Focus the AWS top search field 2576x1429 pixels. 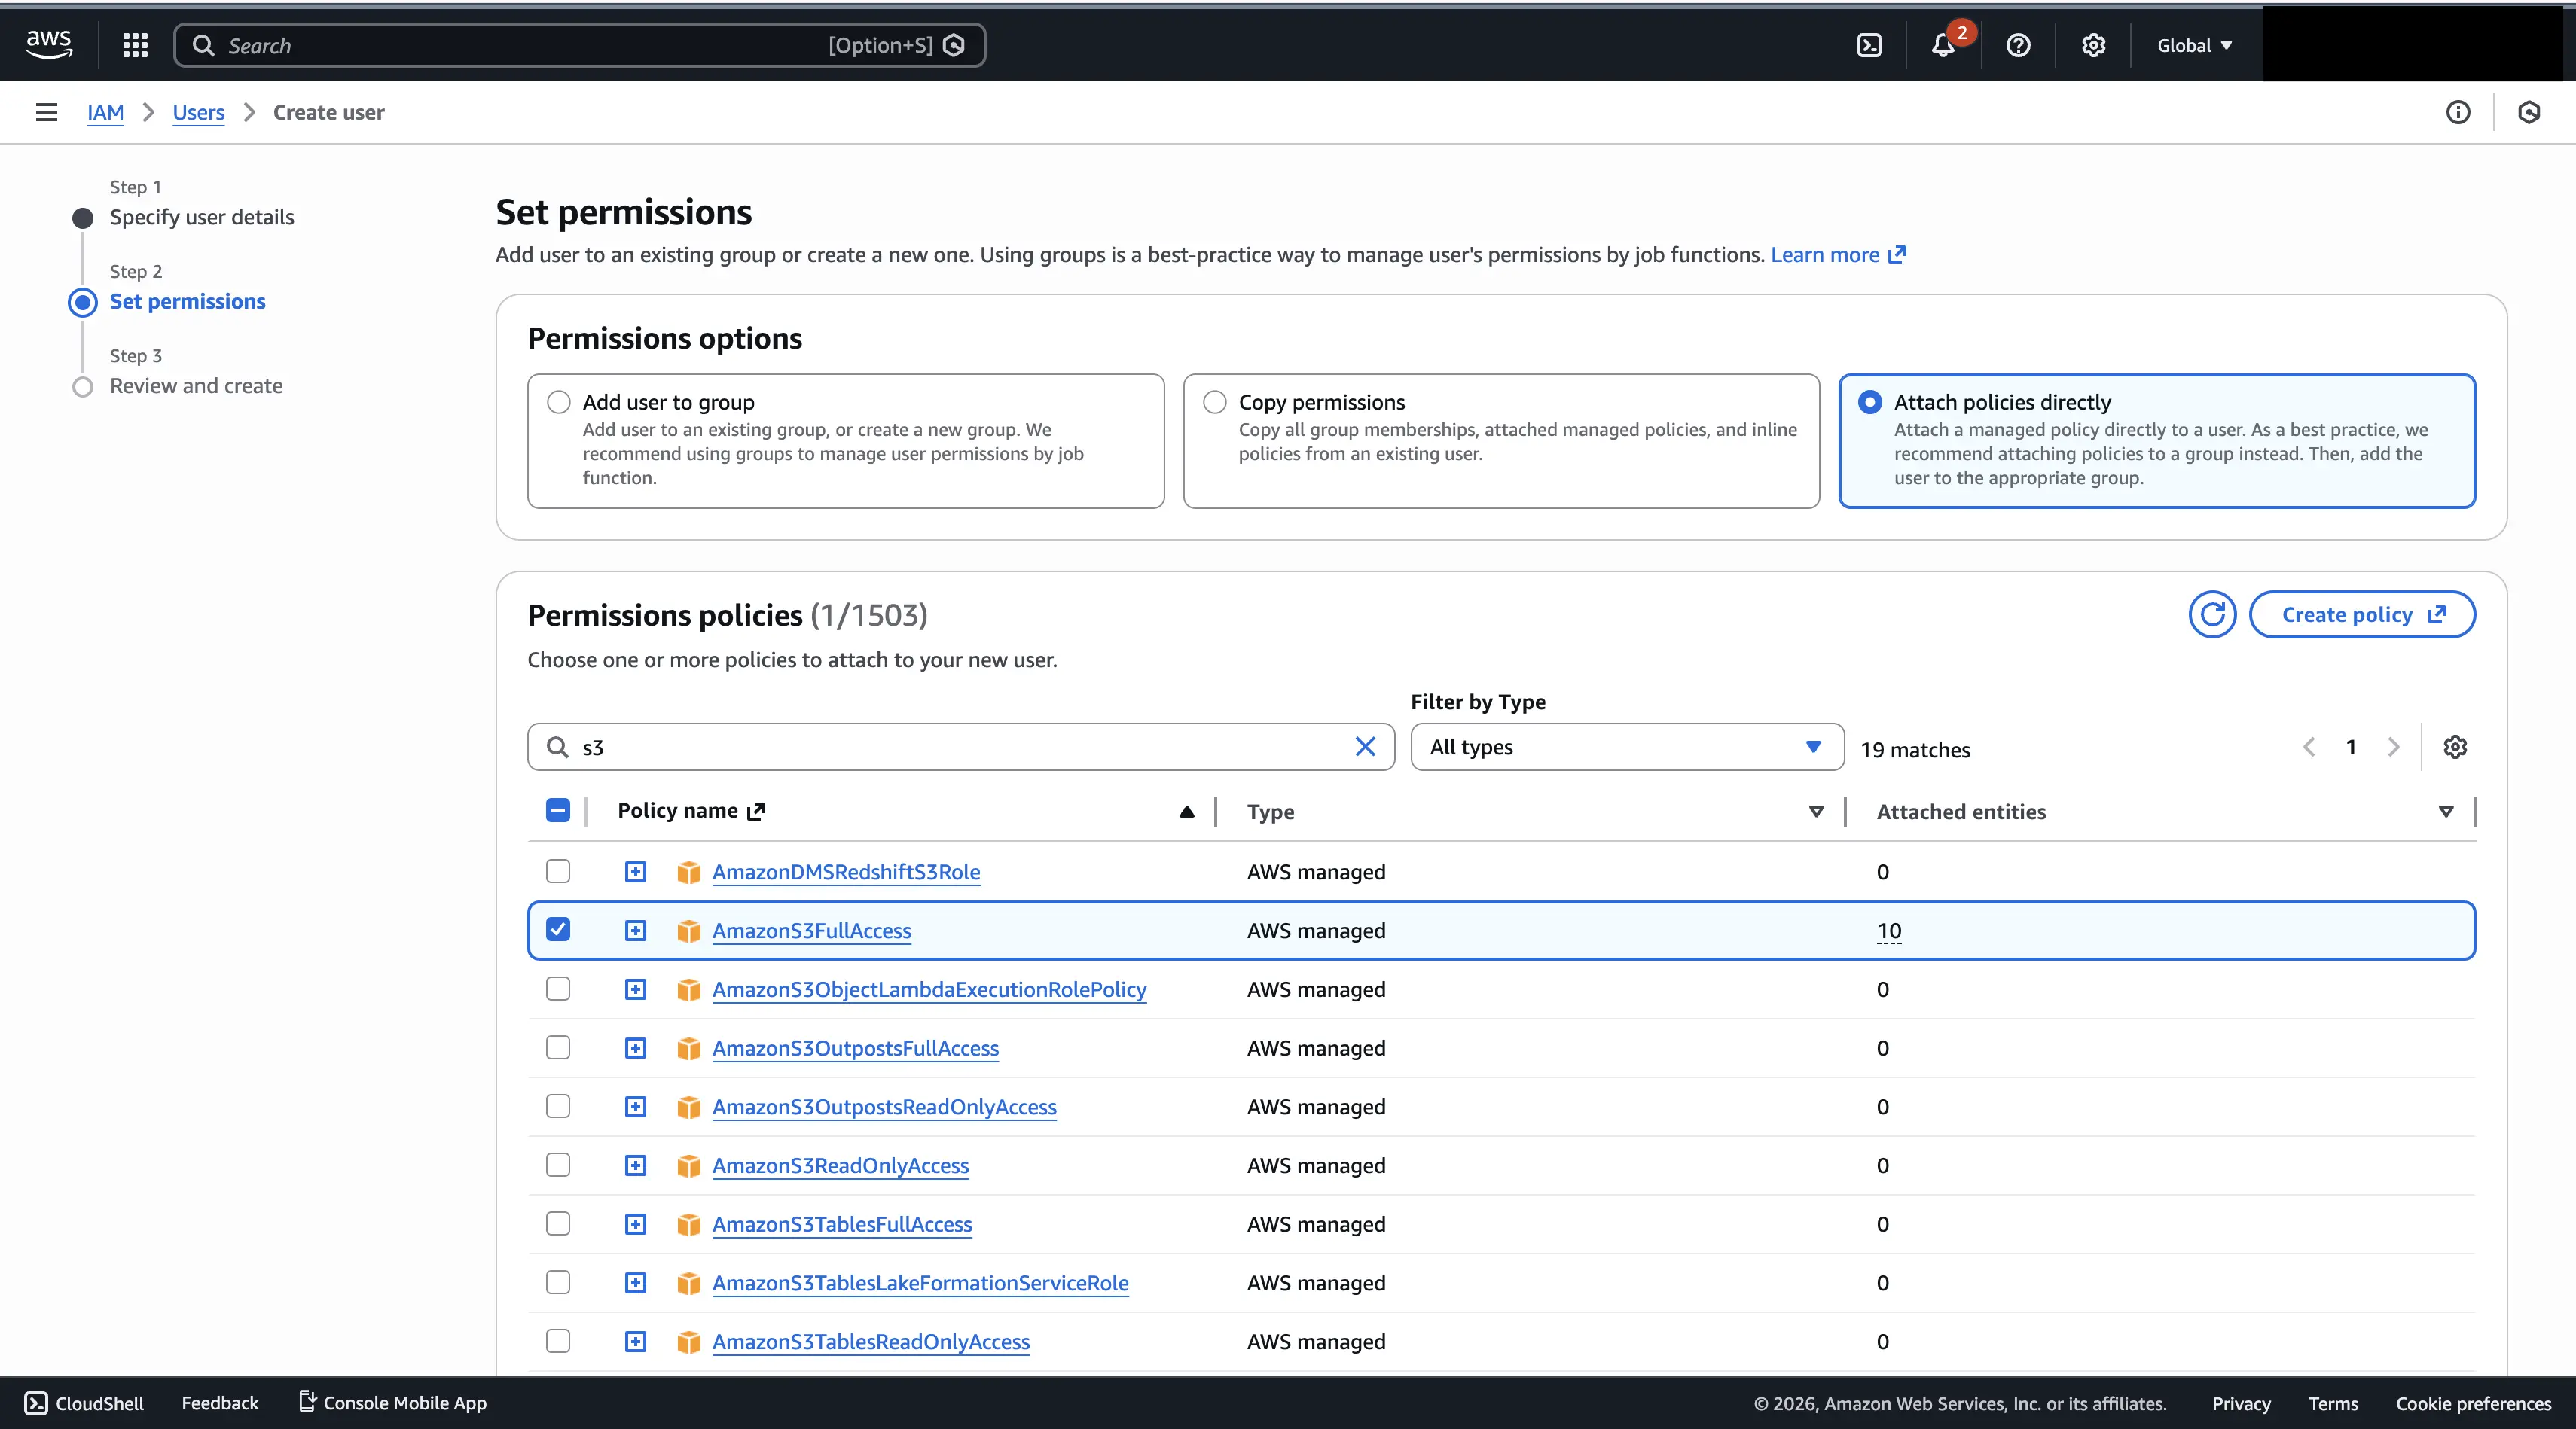(579, 45)
